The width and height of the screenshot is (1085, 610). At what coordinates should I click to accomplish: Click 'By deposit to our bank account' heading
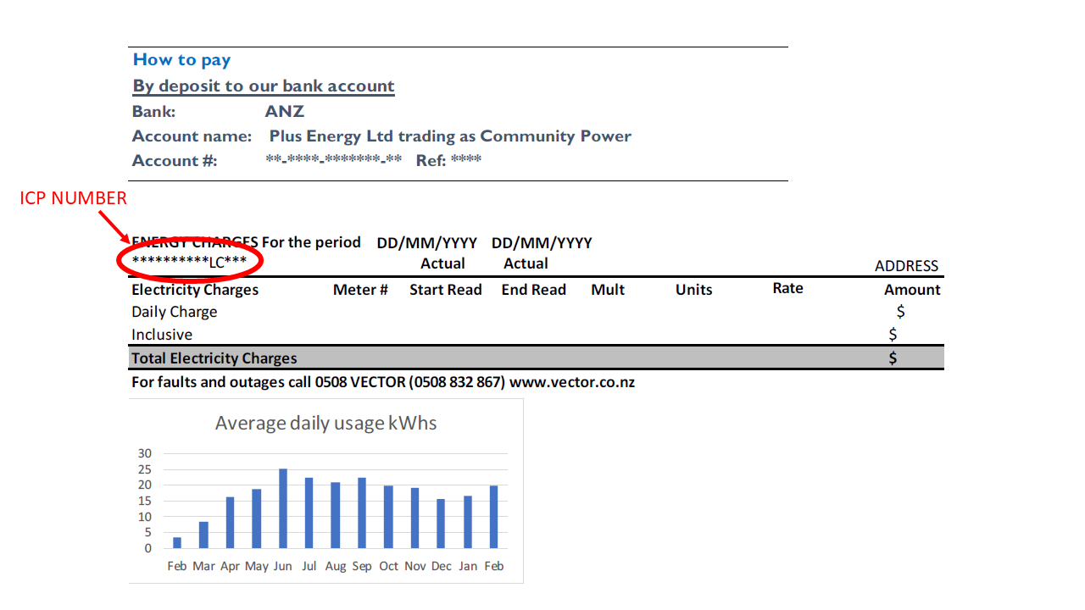(x=264, y=86)
